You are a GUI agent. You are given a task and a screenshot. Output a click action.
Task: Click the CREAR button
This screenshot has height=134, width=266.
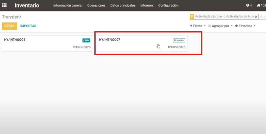9,26
